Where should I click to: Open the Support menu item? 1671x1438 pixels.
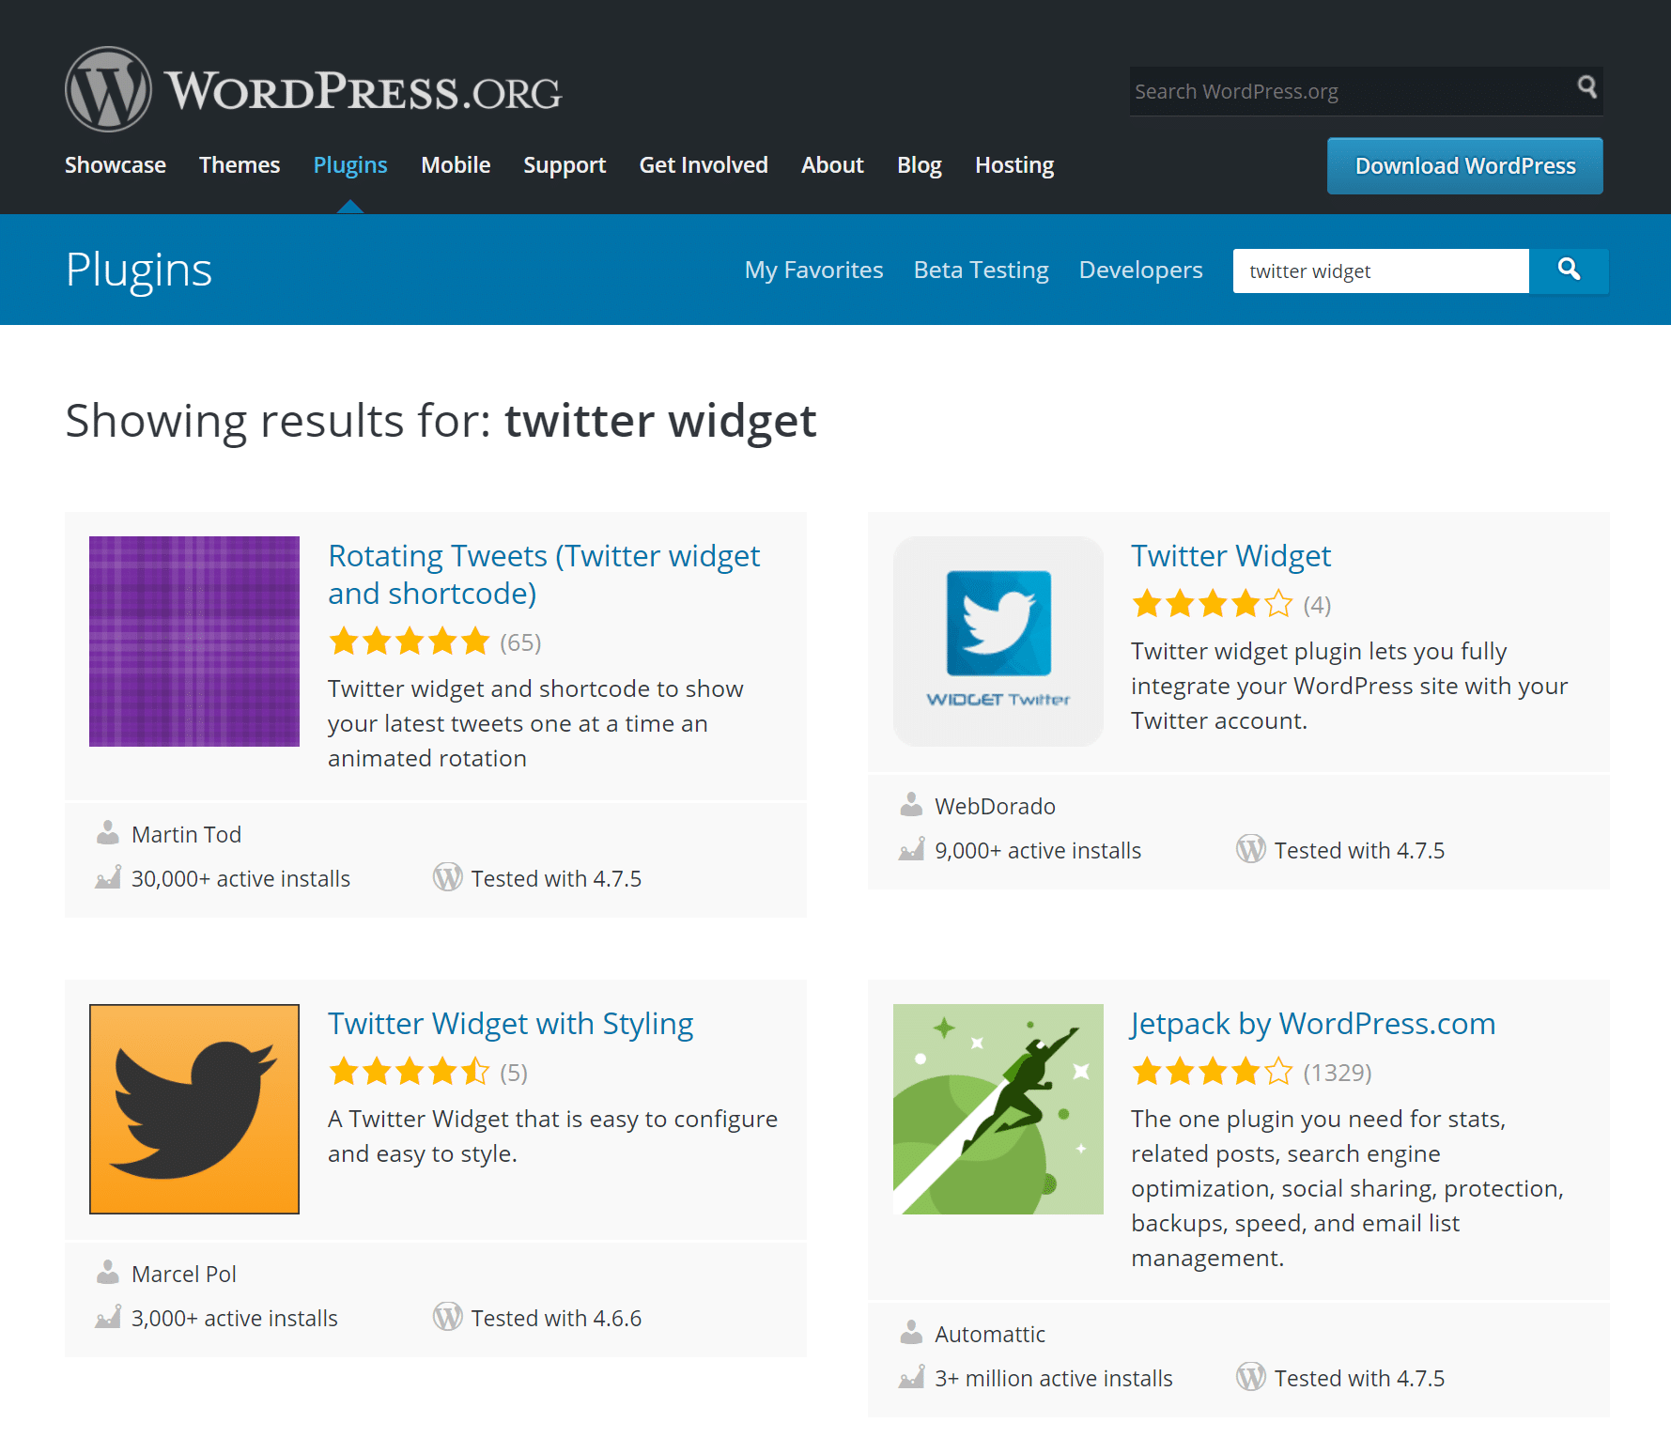[x=564, y=165]
